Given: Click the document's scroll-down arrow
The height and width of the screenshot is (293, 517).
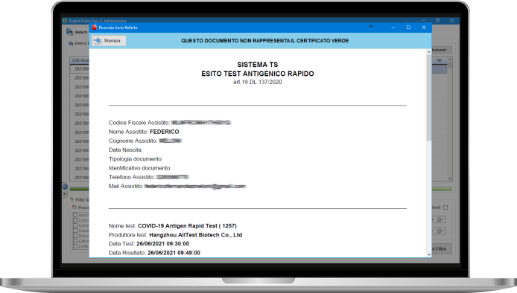Looking at the screenshot, I should point(429,254).
